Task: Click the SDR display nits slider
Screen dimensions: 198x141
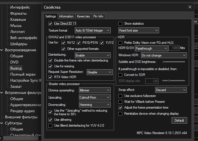Action: tap(174, 81)
